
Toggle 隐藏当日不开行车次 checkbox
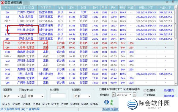click(x=100, y=89)
